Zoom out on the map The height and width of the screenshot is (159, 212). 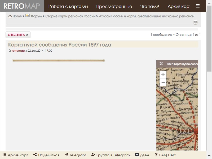pyautogui.click(x=163, y=82)
